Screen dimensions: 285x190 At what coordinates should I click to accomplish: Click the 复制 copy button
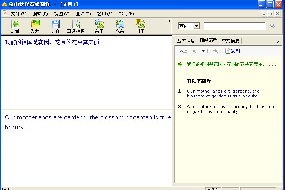pos(233,51)
